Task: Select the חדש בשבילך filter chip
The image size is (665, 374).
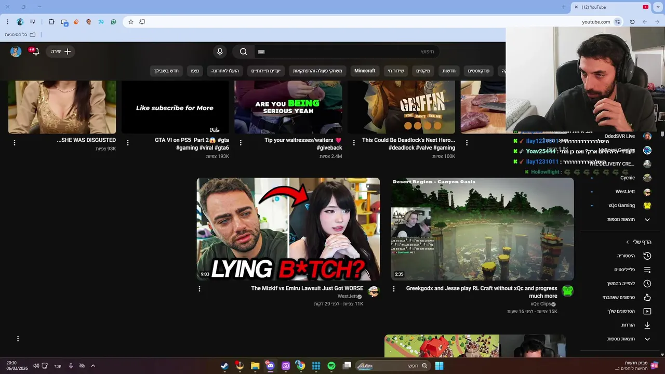Action: point(166,71)
